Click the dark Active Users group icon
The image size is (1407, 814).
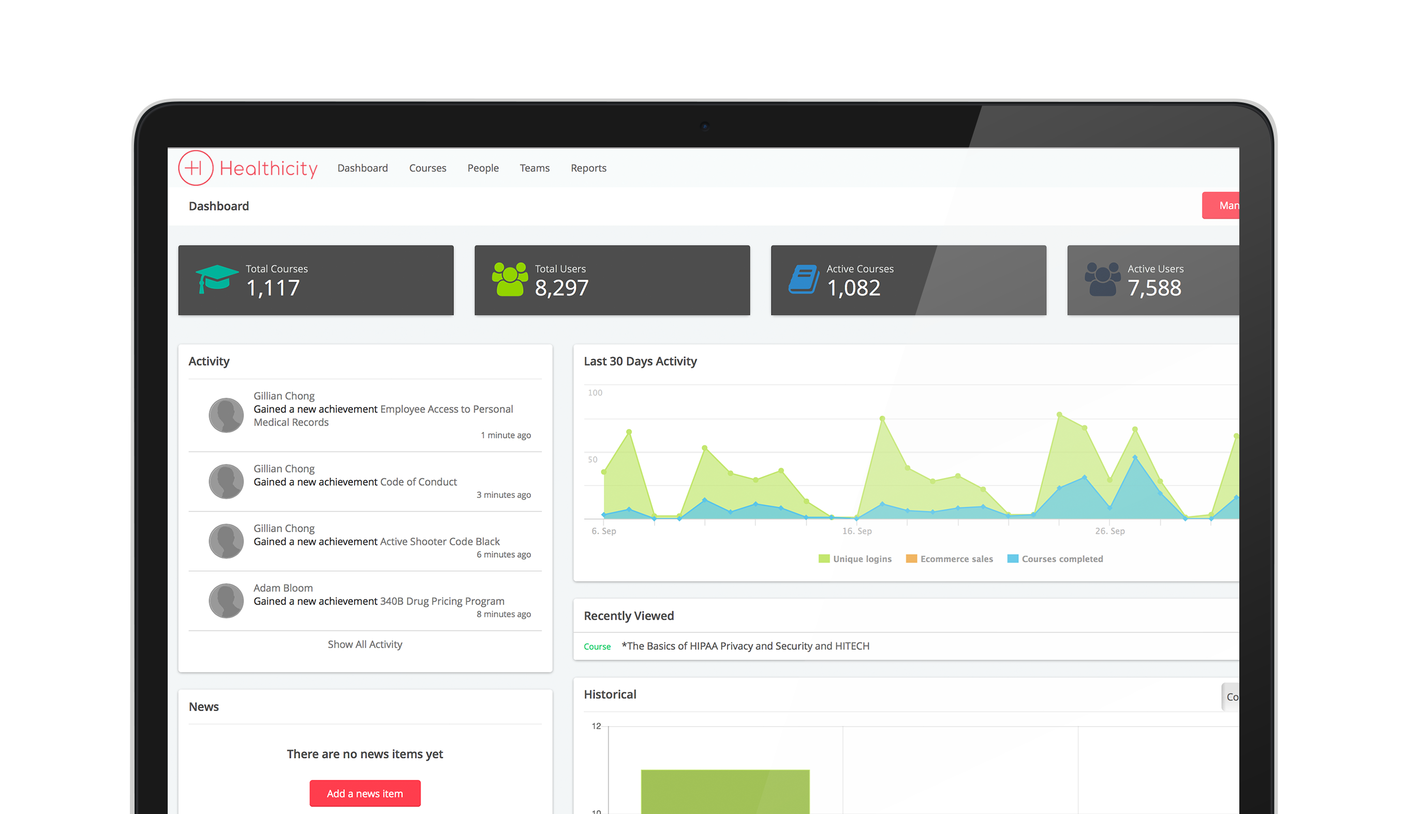[x=1102, y=279]
